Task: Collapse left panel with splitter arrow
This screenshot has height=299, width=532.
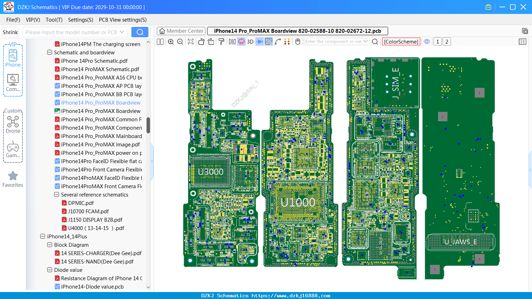Action: click(x=152, y=161)
